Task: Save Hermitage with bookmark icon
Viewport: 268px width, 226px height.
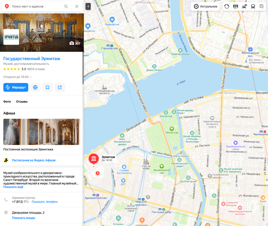Action: (x=47, y=88)
